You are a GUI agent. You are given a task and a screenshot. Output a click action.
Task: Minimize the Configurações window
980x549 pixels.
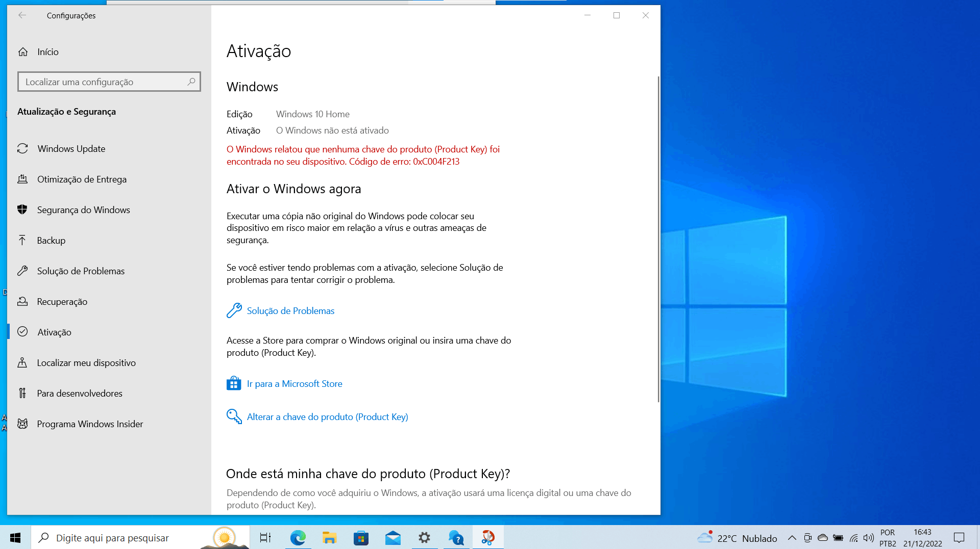coord(587,15)
